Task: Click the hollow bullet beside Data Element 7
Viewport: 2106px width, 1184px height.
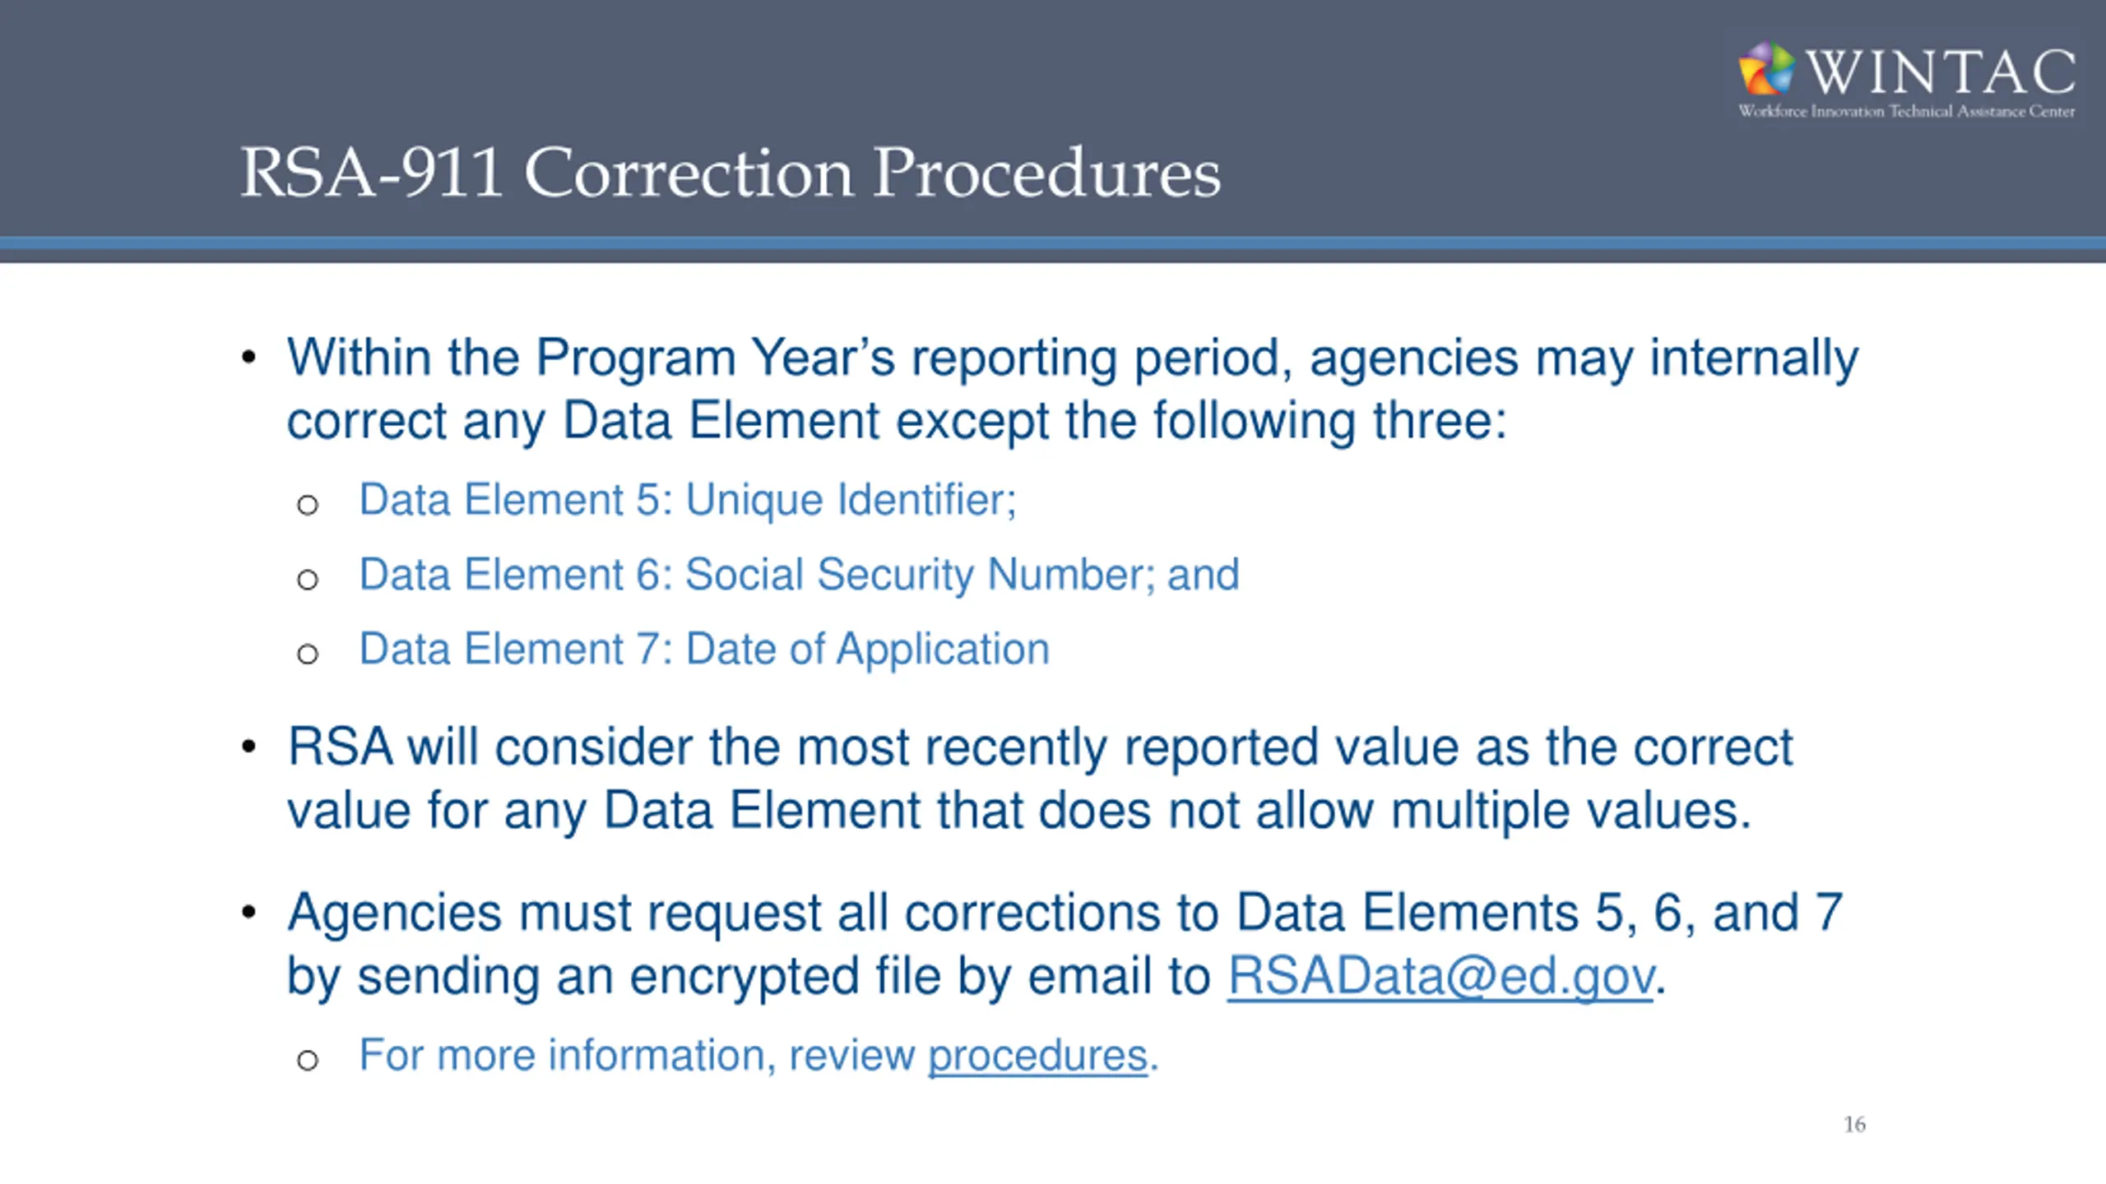Action: 308,654
